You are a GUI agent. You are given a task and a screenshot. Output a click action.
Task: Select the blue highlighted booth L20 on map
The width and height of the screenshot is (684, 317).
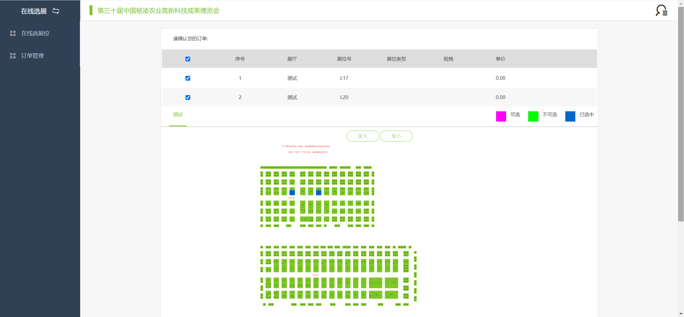tap(318, 193)
